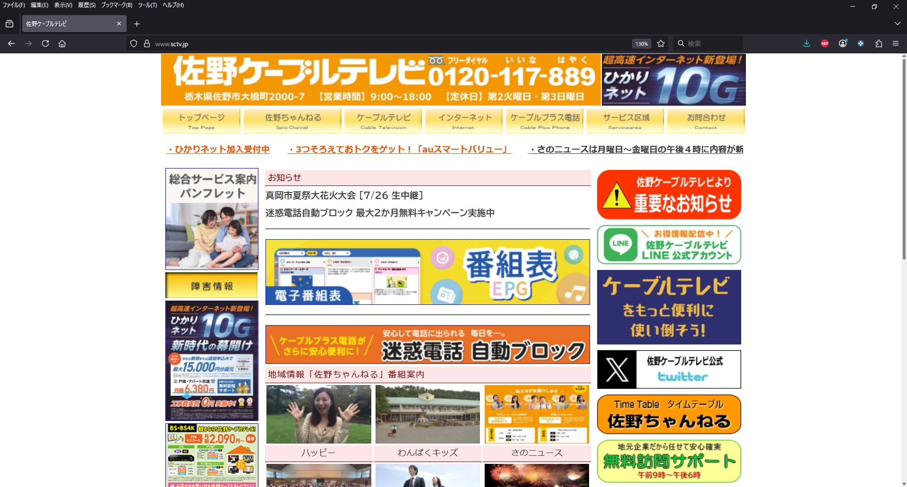The width and height of the screenshot is (907, 487).
Task: Open the 履歴(S) menu
Action: (x=86, y=5)
